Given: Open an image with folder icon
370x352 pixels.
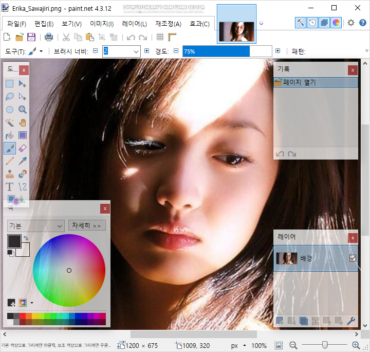Looking at the screenshot, I should click(20, 37).
